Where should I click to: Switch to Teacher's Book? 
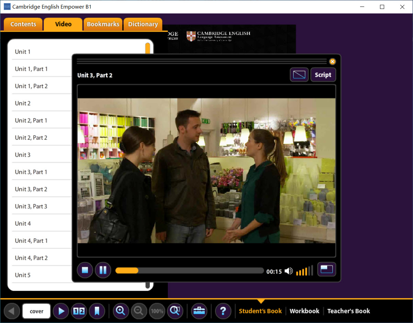349,311
